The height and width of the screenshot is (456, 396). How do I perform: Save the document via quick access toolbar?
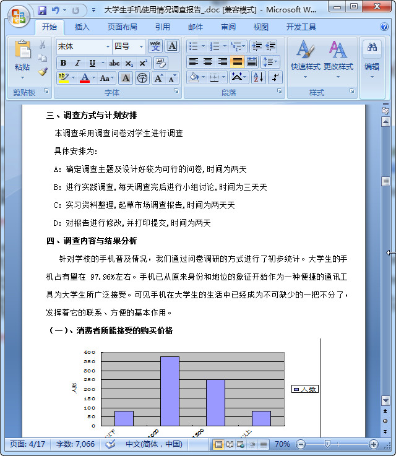[42, 11]
